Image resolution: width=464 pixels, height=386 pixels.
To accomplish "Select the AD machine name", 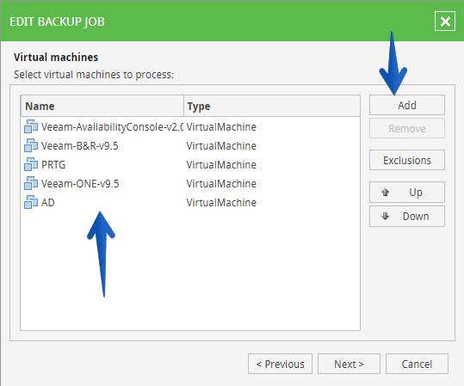I will [48, 203].
